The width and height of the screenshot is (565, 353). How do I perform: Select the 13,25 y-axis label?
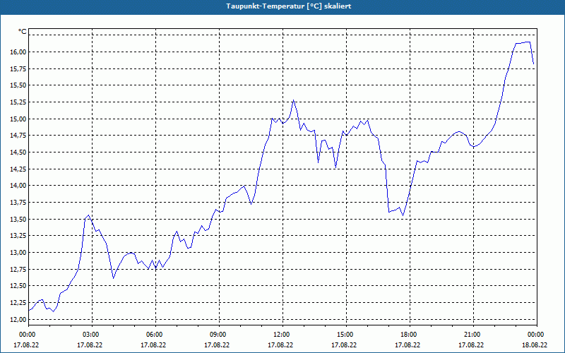pos(19,236)
